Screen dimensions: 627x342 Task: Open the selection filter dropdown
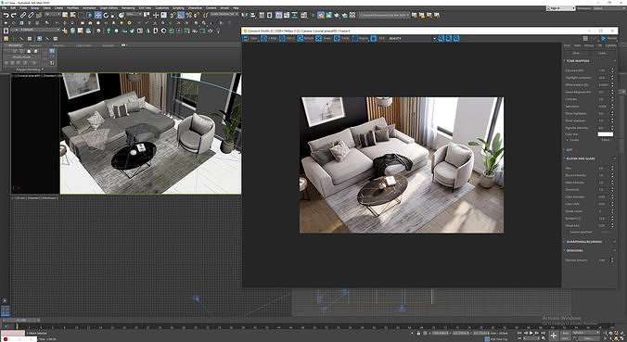point(51,15)
